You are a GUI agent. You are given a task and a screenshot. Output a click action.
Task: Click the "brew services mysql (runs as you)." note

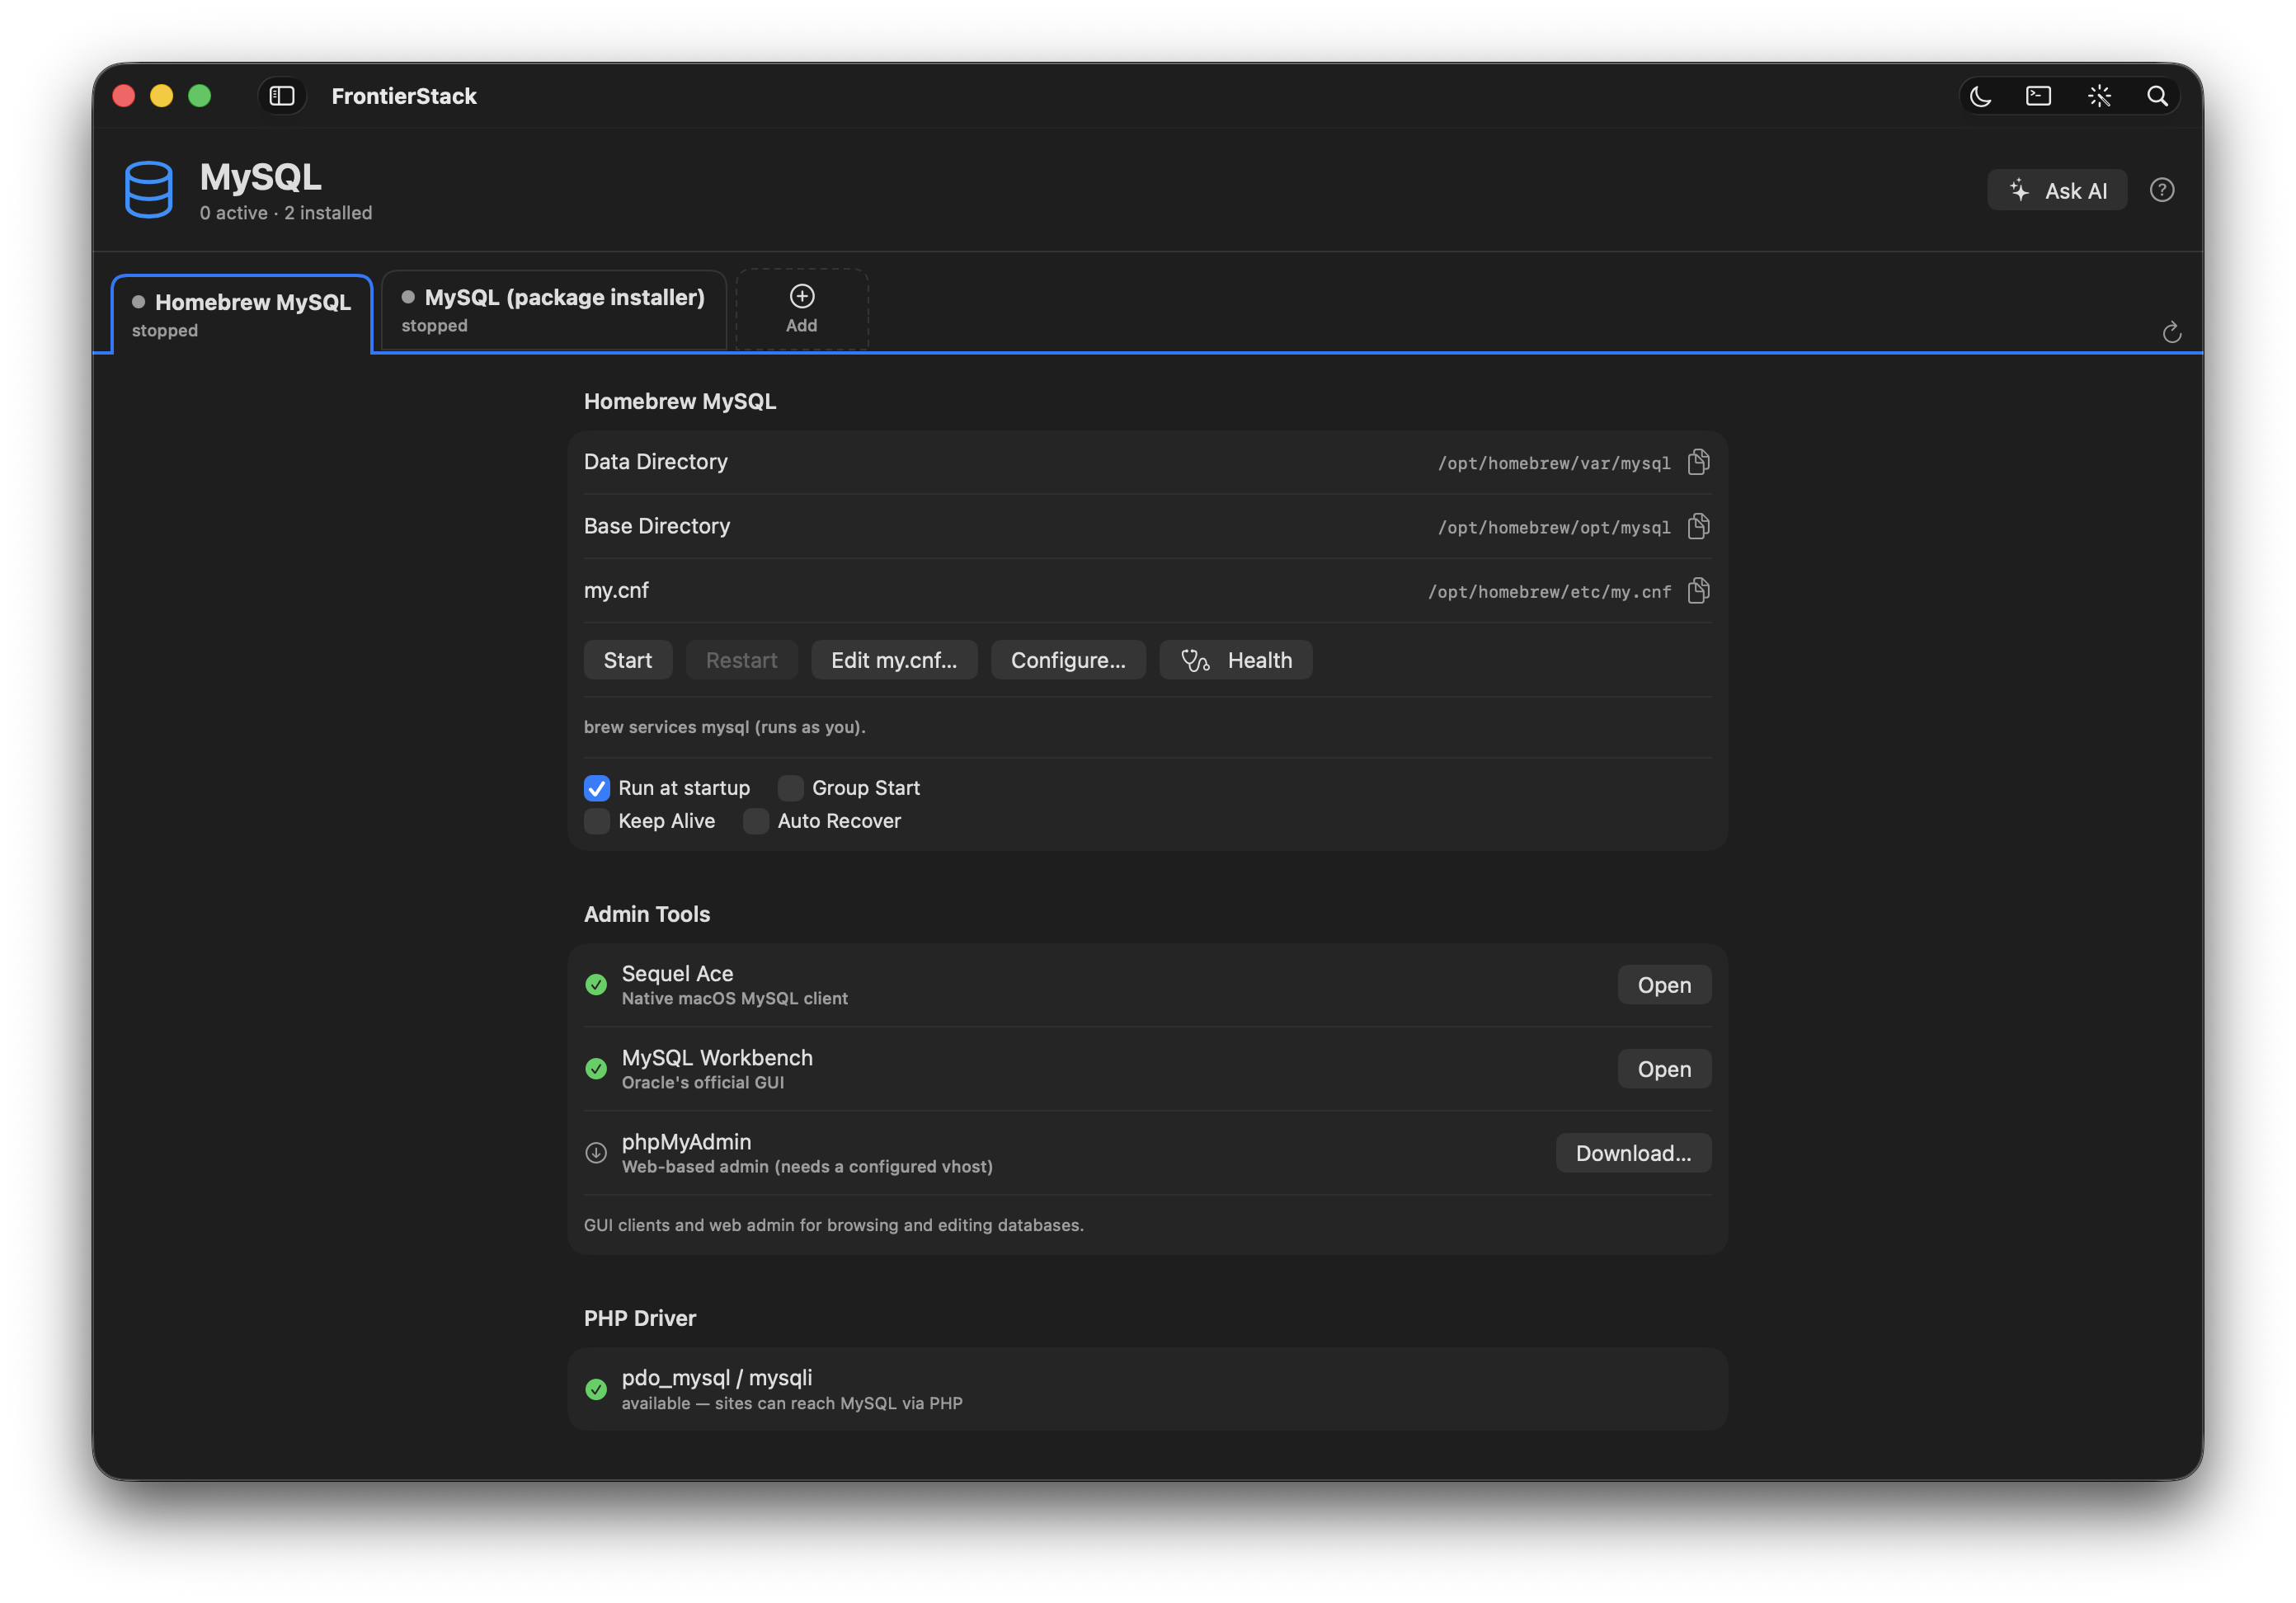coord(725,727)
